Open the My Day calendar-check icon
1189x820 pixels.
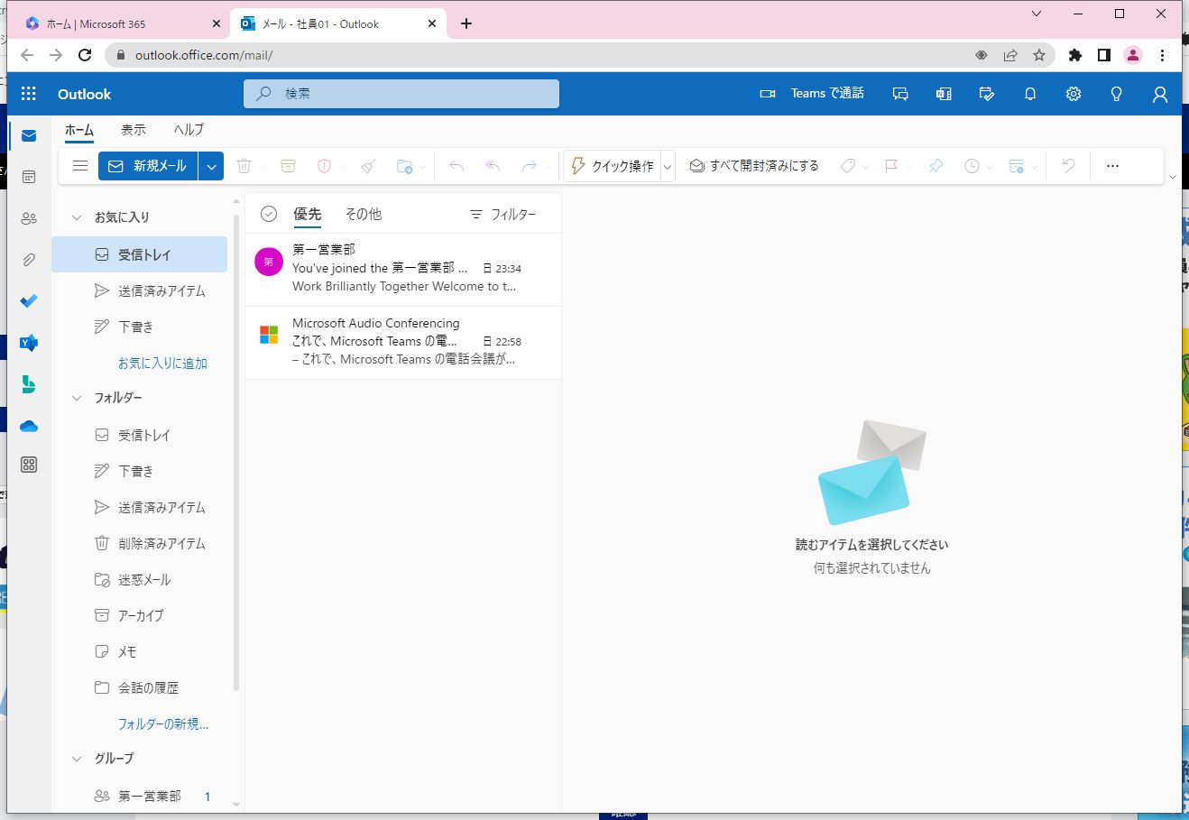point(987,94)
